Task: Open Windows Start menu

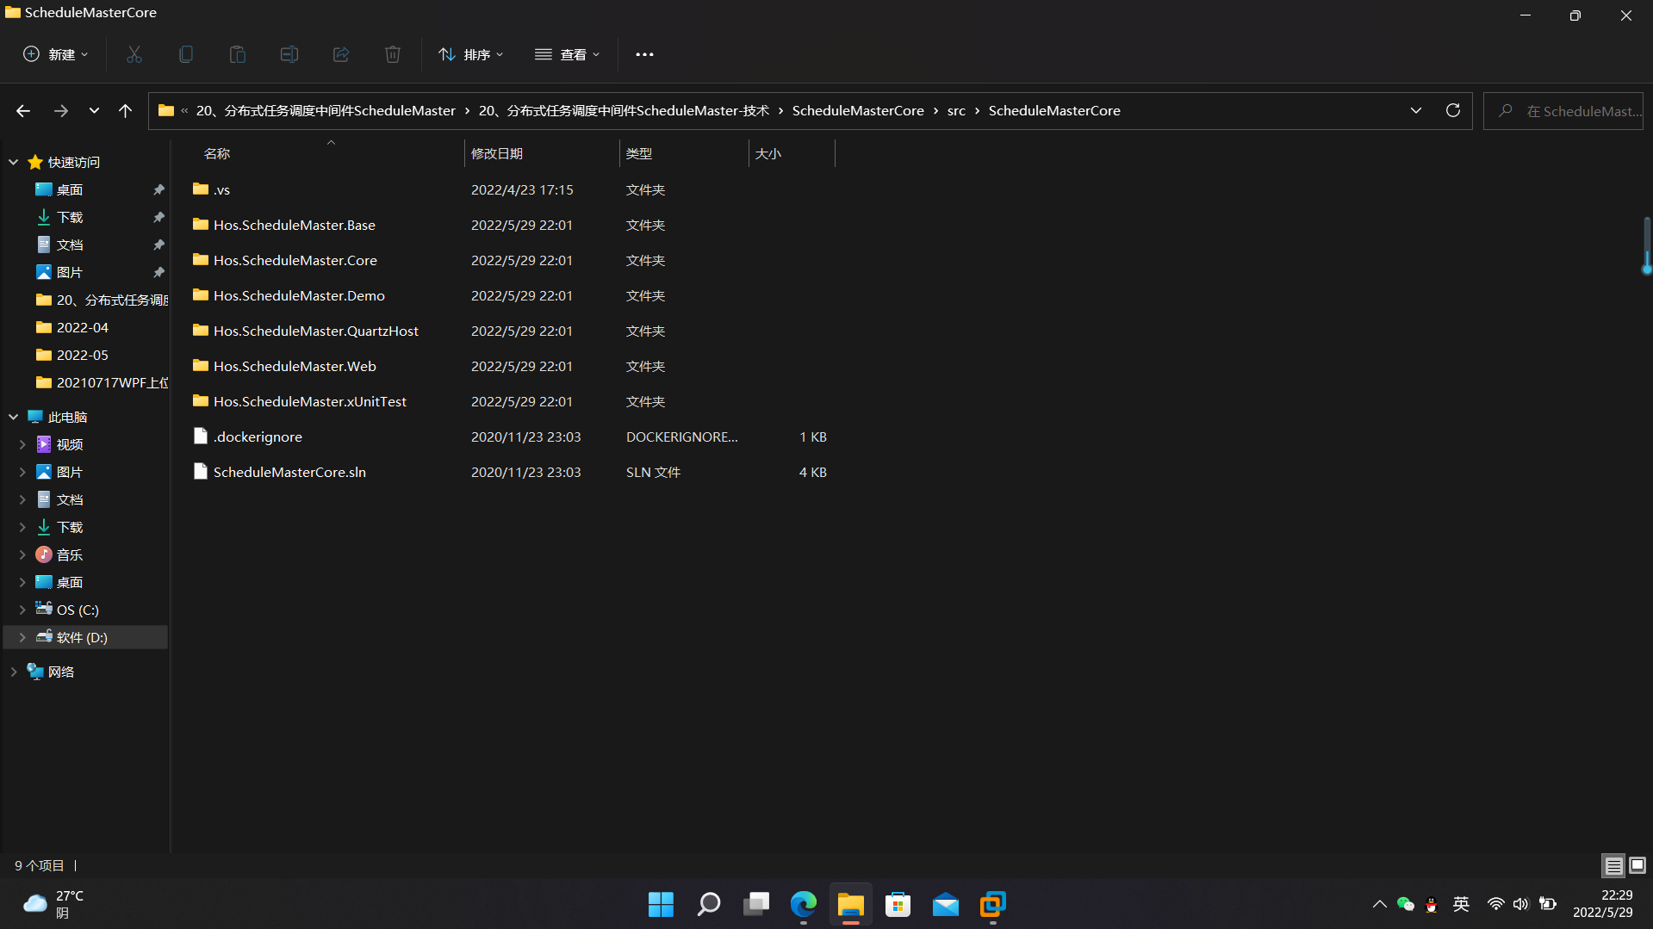Action: pyautogui.click(x=661, y=904)
